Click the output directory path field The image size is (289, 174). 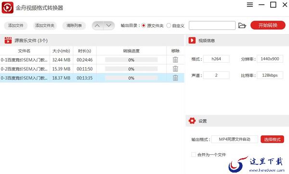212,26
